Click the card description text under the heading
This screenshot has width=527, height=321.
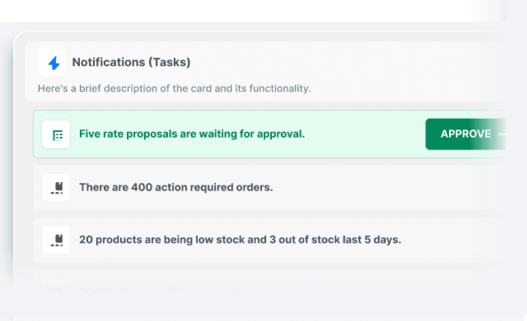pos(174,89)
